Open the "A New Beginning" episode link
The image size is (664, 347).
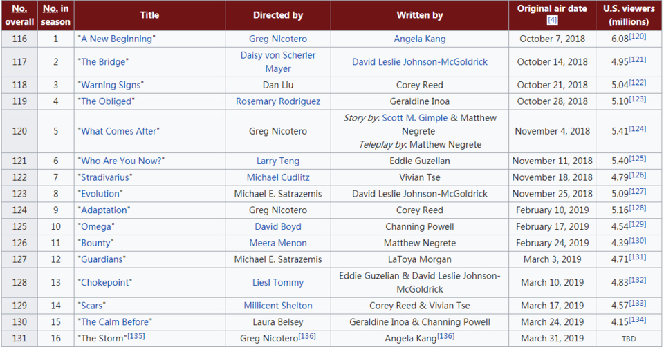point(116,39)
